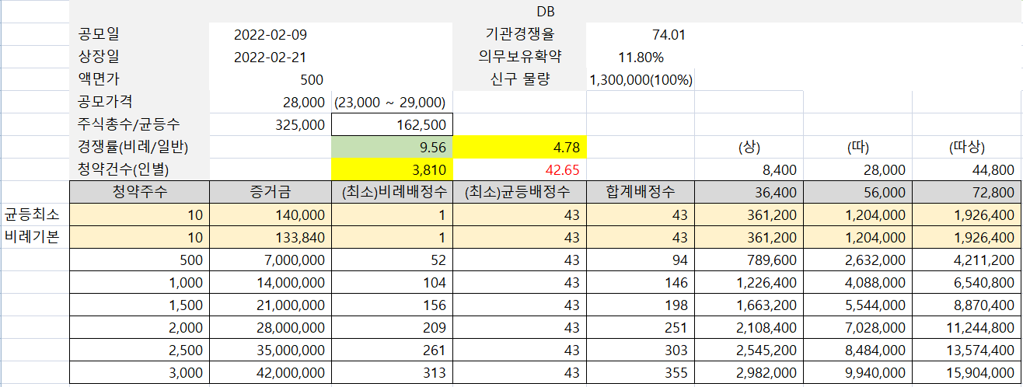The image size is (1023, 387).
Task: Click the 비례기본 row label
Action: click(x=31, y=238)
